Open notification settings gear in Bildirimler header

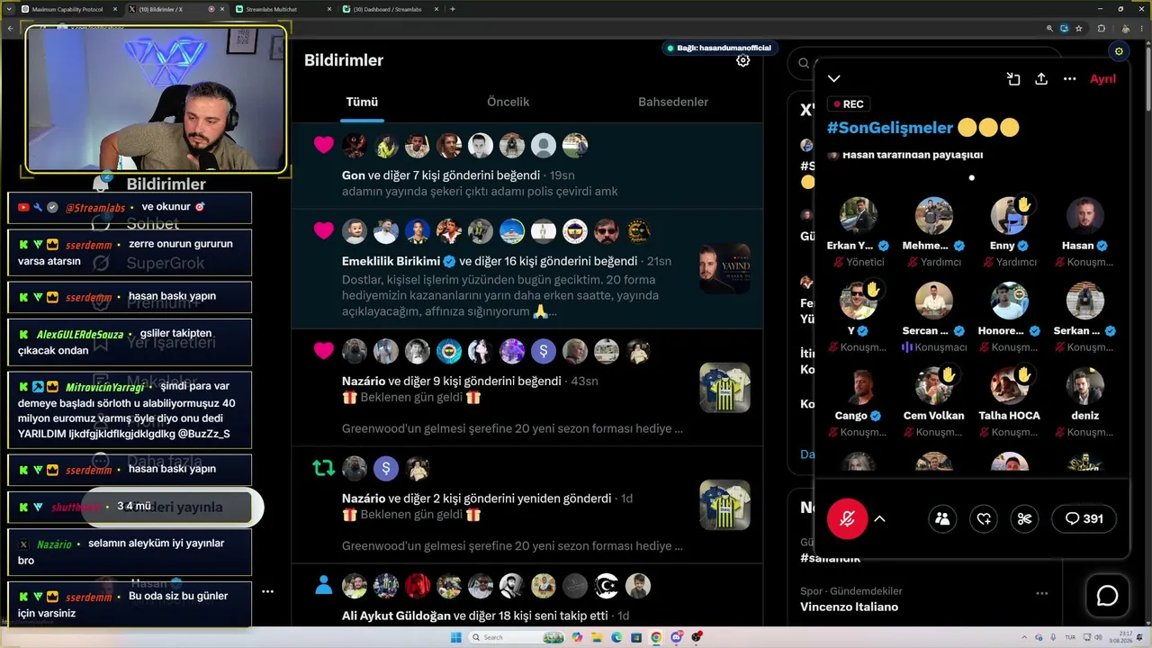point(742,60)
